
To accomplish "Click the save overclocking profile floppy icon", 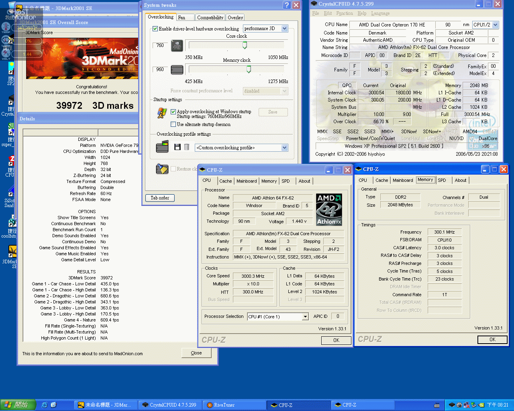I will point(177,147).
